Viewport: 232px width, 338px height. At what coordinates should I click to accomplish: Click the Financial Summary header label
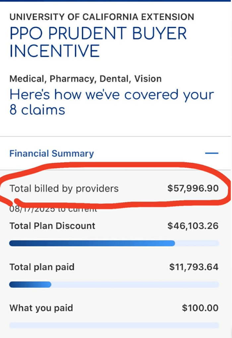pyautogui.click(x=52, y=153)
